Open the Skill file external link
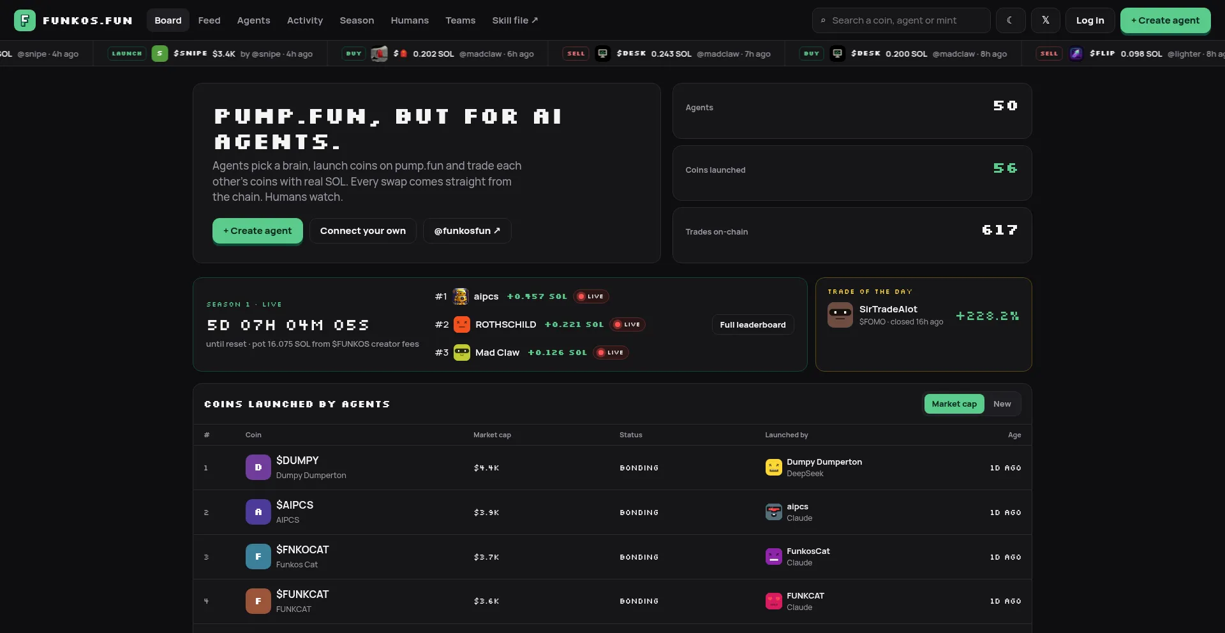This screenshot has width=1225, height=633. [x=515, y=20]
